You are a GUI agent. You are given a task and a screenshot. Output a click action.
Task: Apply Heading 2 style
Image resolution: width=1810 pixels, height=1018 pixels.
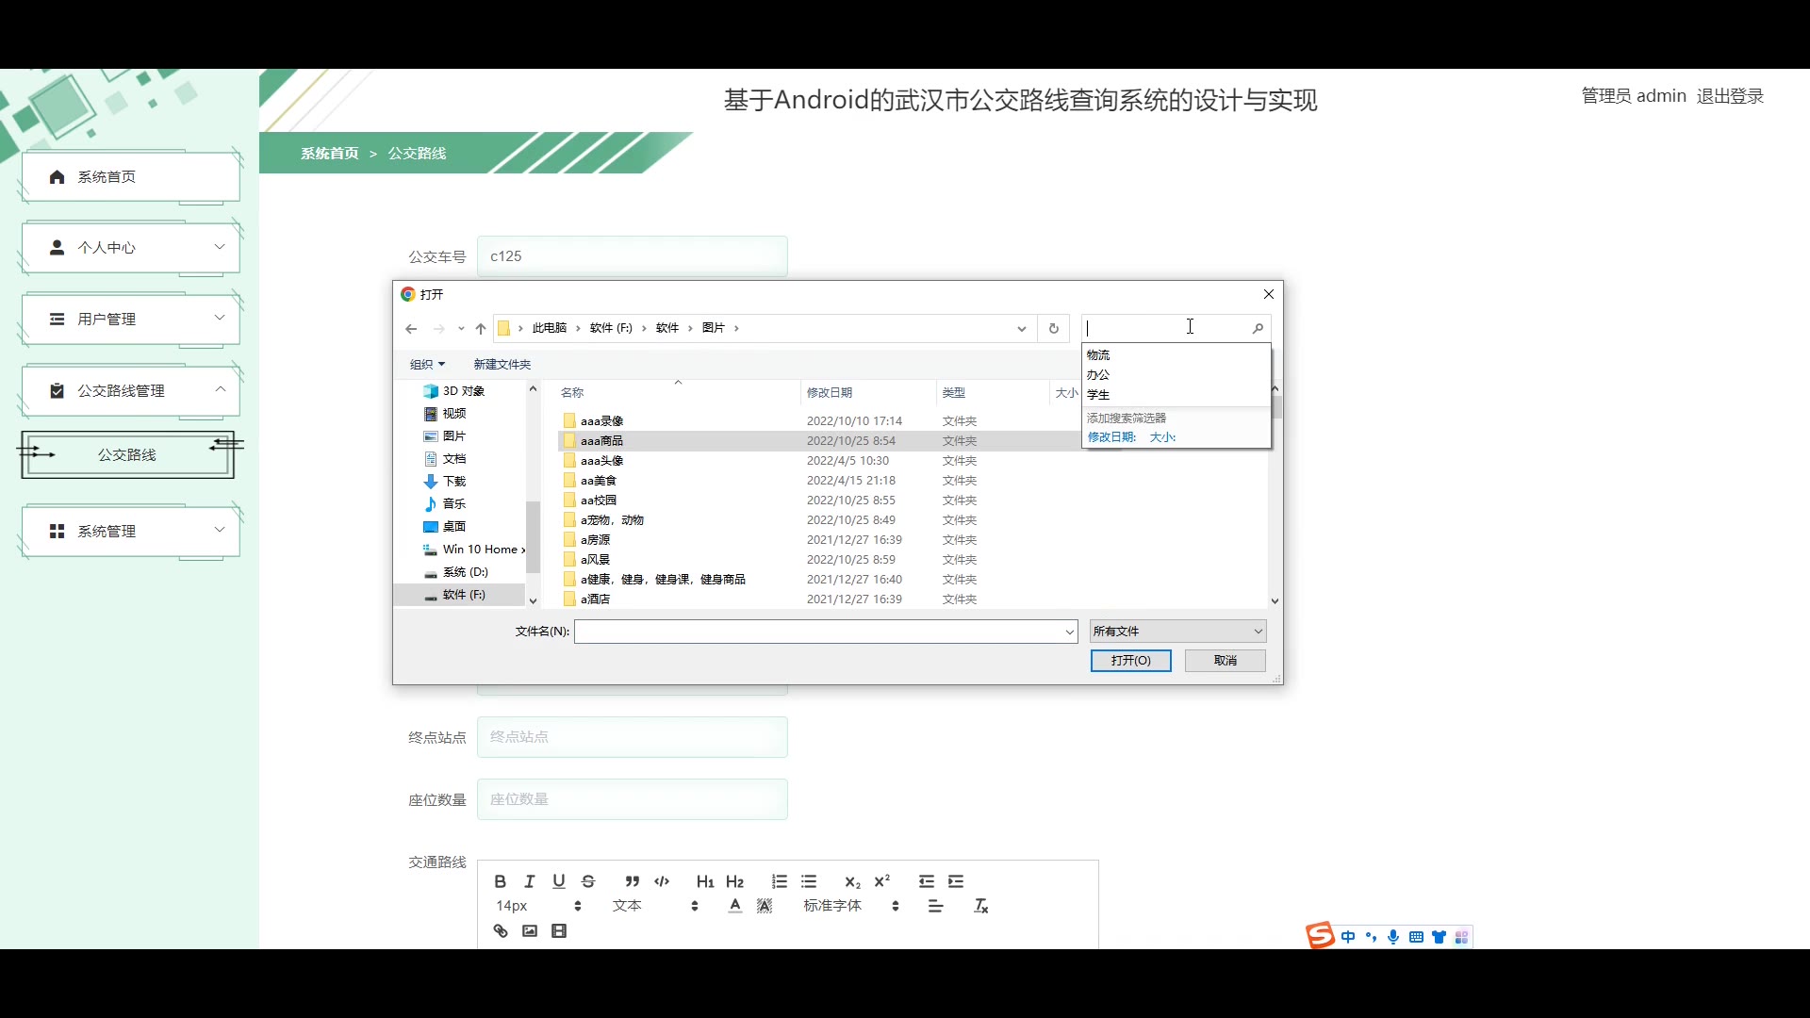tap(735, 881)
